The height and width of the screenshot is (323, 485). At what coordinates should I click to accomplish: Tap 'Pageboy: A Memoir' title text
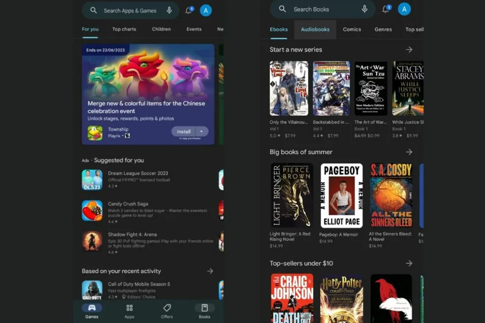coord(339,235)
